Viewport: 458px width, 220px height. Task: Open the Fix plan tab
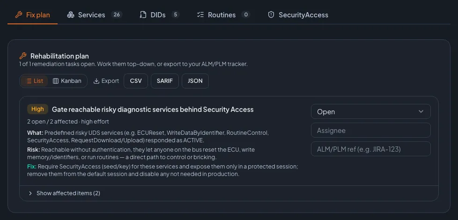[x=32, y=15]
